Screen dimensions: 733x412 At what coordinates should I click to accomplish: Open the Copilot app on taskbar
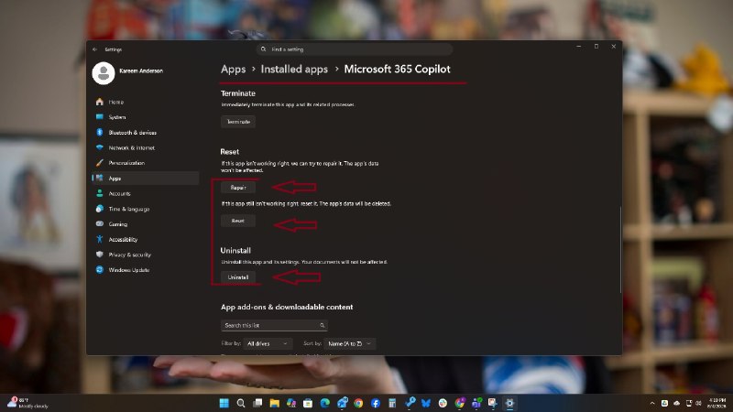coord(291,403)
